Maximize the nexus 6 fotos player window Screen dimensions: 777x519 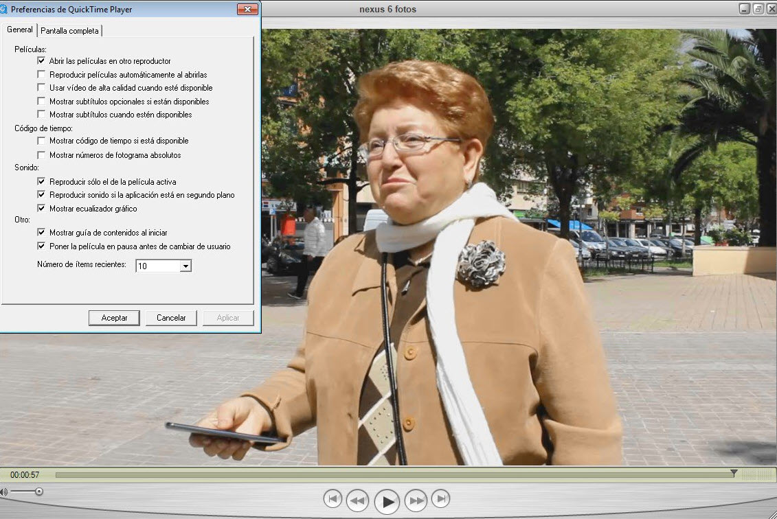[x=758, y=9]
